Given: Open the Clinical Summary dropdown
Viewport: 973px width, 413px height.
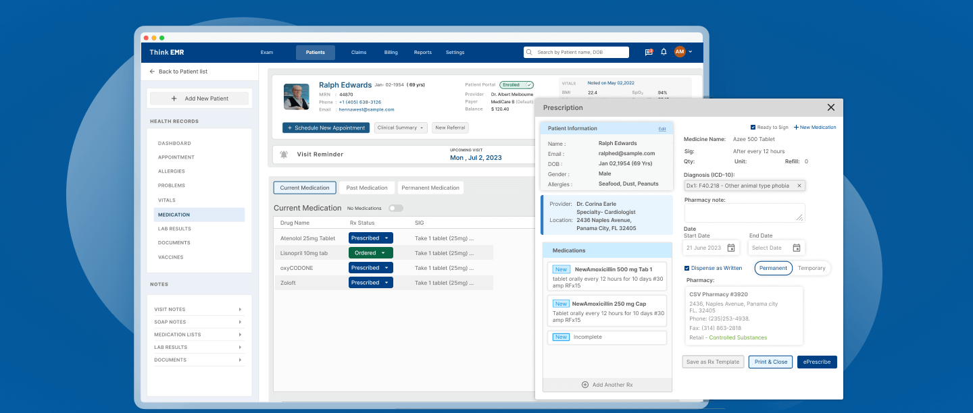Looking at the screenshot, I should tap(401, 128).
